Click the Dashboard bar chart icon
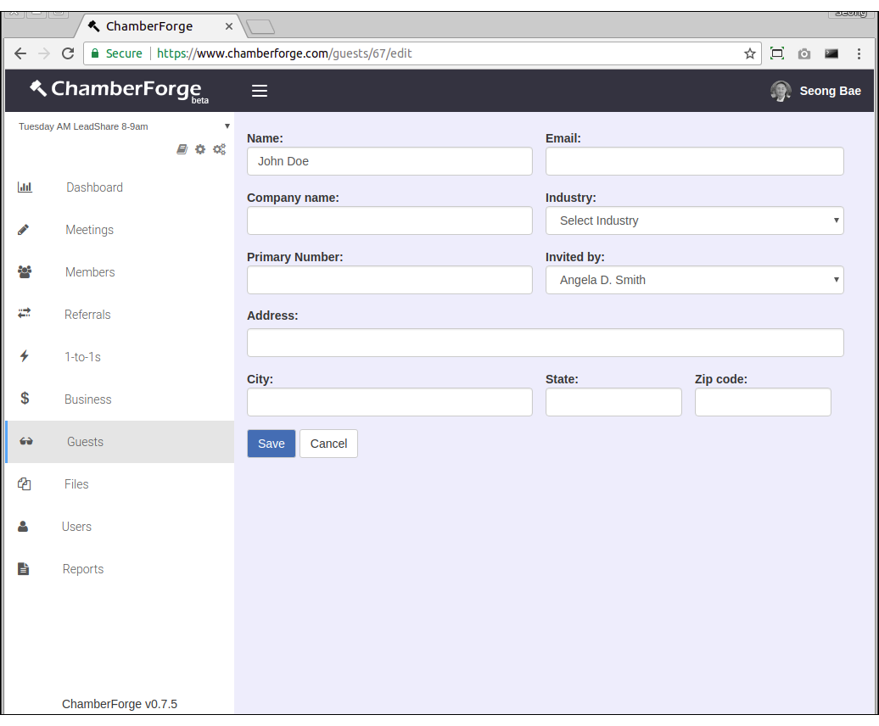The image size is (879, 726). 25,187
